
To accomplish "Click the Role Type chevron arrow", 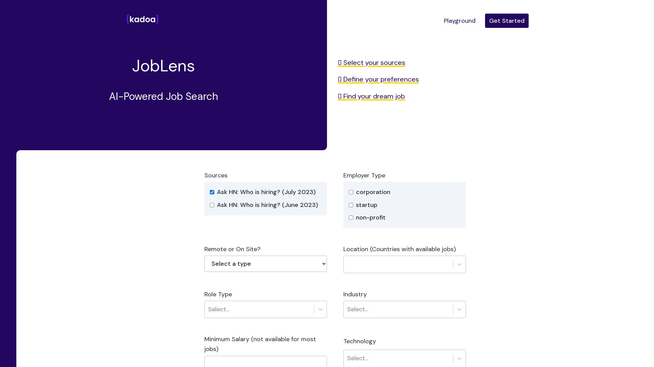I will pos(320,309).
